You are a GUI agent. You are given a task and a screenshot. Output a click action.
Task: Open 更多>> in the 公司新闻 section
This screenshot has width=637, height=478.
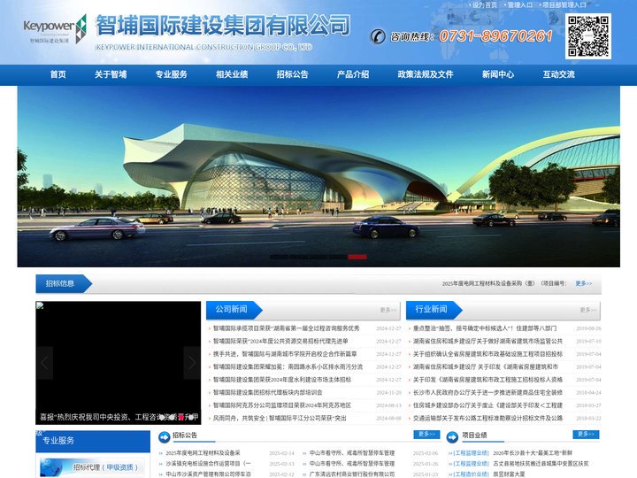tap(388, 310)
